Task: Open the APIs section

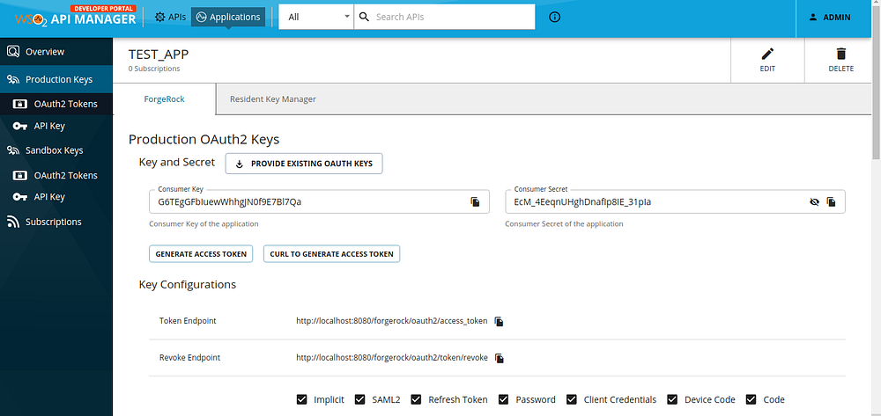Action: tap(170, 17)
